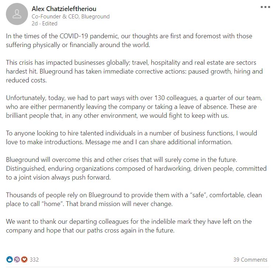275x269 pixels.
Task: Click the Co-Founder & CEO, Blueground subtitle
Action: (71, 16)
